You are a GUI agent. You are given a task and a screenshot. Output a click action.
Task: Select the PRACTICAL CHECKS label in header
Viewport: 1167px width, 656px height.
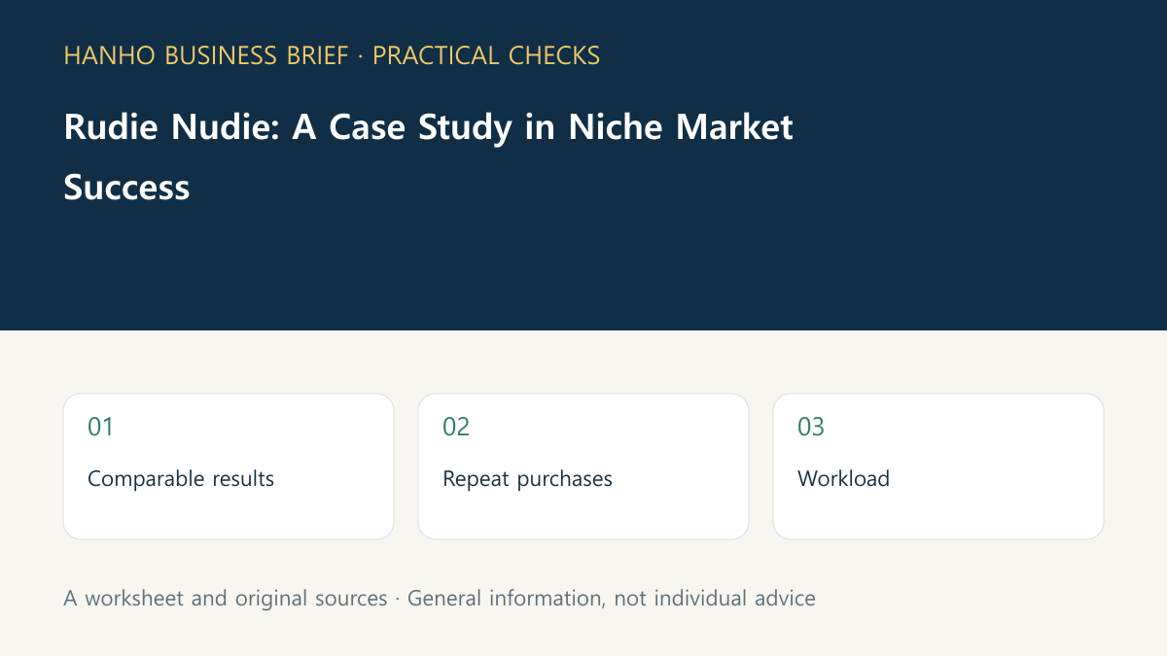point(486,55)
